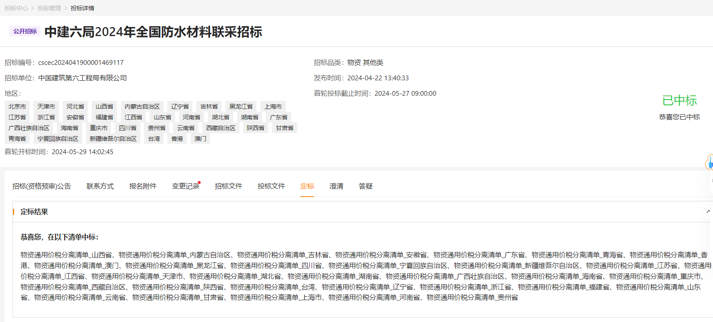Click the 天津市 region tag
713x322 pixels.
(46, 106)
